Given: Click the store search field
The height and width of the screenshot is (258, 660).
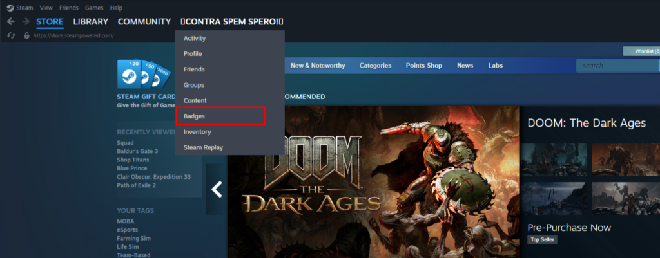Looking at the screenshot, I should point(617,66).
